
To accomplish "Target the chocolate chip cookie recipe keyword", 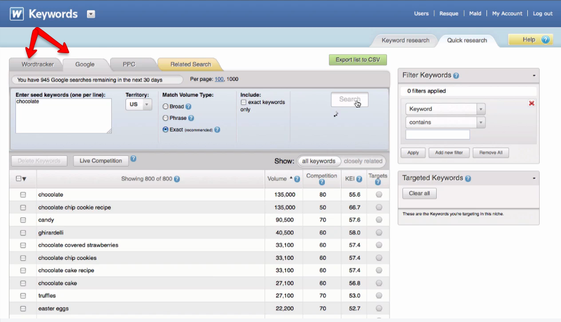I will [379, 207].
